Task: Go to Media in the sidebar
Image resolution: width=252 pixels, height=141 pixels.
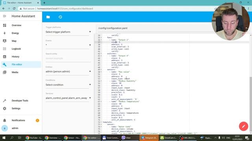Action: [15, 72]
